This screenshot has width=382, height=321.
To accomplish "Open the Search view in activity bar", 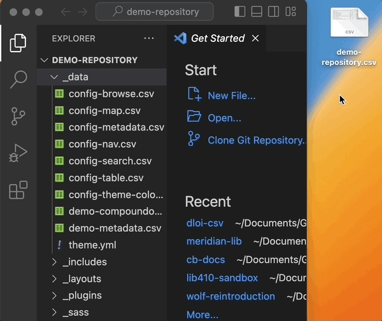I will (18, 80).
